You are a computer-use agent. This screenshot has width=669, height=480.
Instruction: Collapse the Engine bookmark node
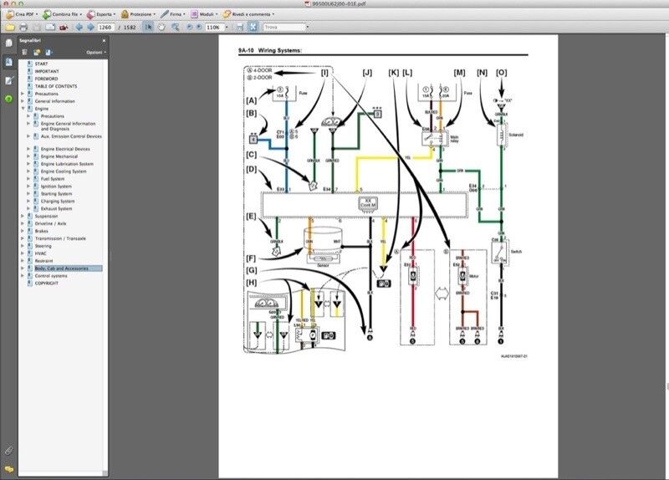point(23,109)
